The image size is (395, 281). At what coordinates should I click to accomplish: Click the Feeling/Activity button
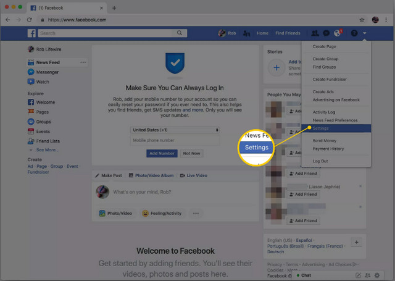pos(162,213)
